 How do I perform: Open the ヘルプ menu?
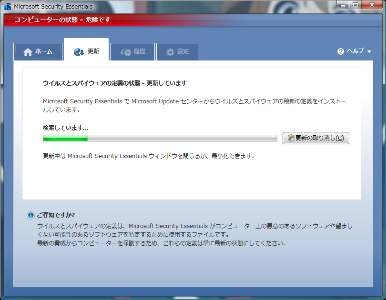354,51
